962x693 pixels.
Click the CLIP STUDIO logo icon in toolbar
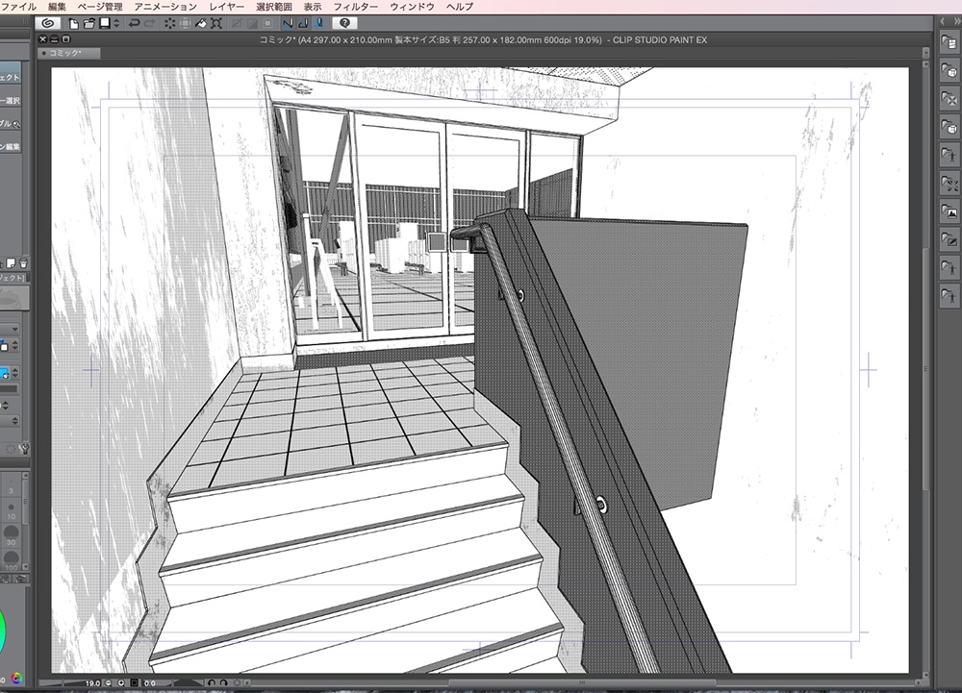pyautogui.click(x=48, y=22)
